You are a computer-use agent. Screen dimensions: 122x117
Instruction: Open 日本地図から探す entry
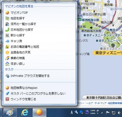(x=40, y=30)
